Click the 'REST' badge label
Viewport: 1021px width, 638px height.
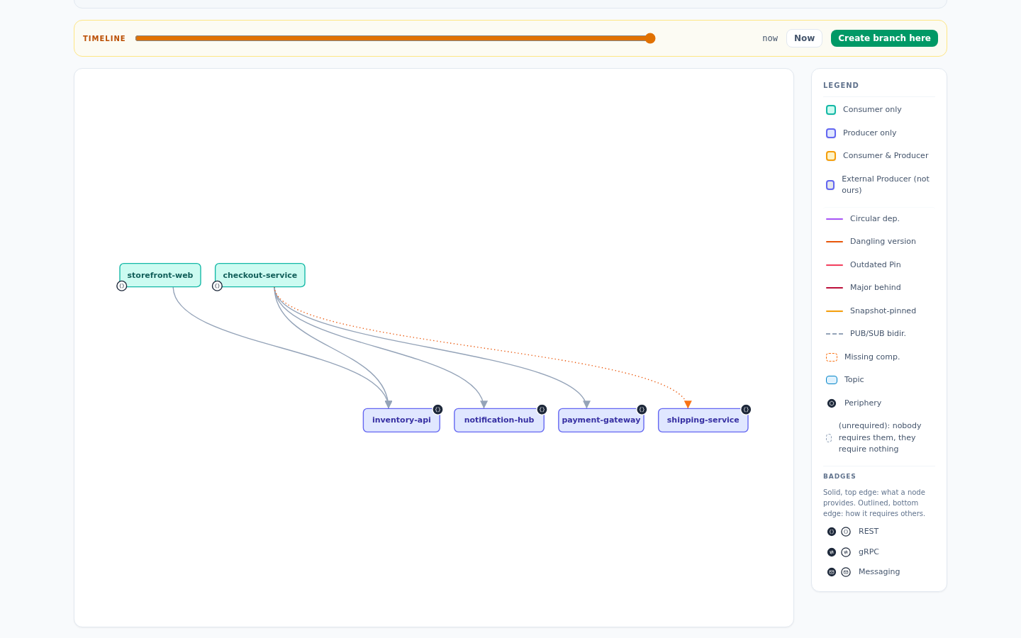[869, 531]
